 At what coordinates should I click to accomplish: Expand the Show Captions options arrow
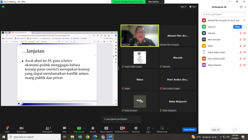tap(112, 128)
